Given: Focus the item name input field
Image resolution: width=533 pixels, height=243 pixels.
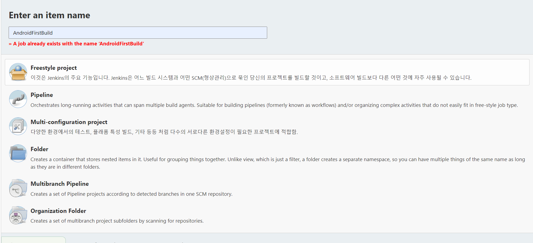Looking at the screenshot, I should point(138,32).
